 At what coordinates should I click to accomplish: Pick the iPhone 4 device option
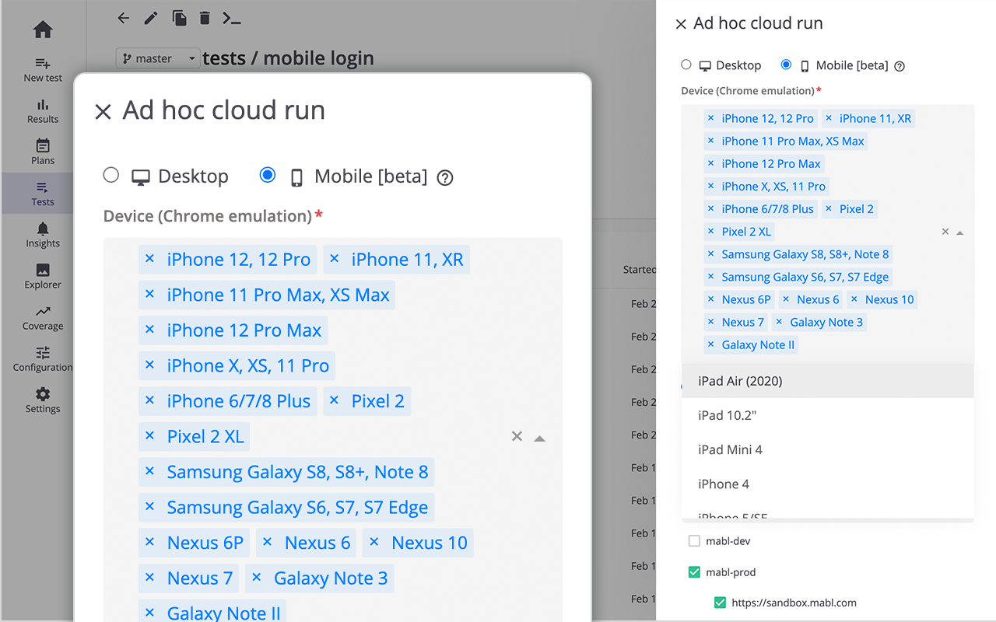click(x=827, y=484)
